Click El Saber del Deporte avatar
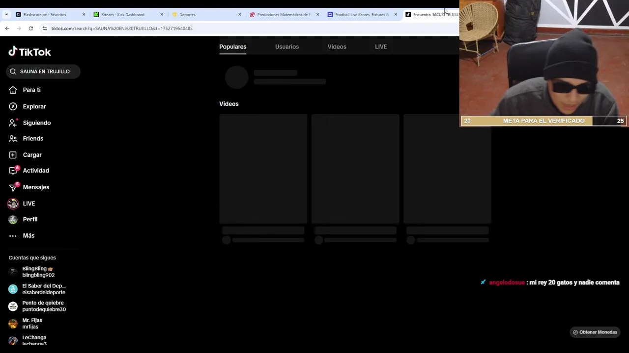 coord(13,289)
